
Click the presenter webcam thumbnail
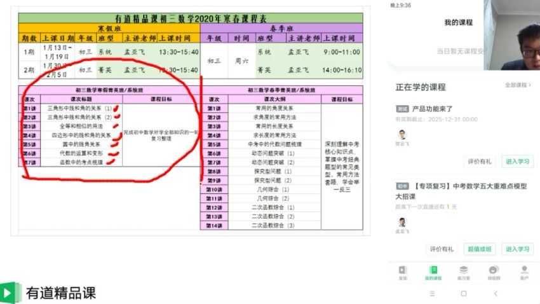click(512, 35)
